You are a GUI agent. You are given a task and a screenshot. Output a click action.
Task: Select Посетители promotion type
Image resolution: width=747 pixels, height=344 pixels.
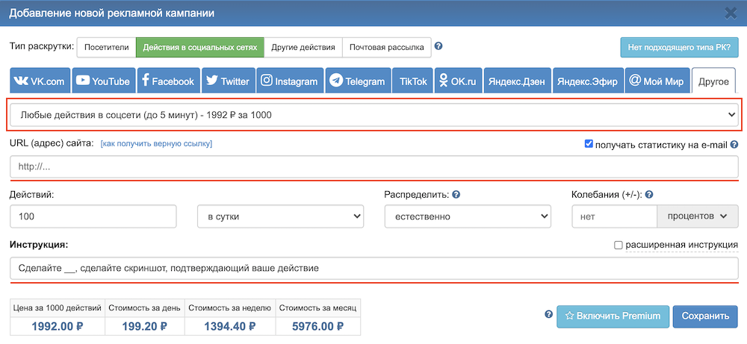click(x=106, y=47)
